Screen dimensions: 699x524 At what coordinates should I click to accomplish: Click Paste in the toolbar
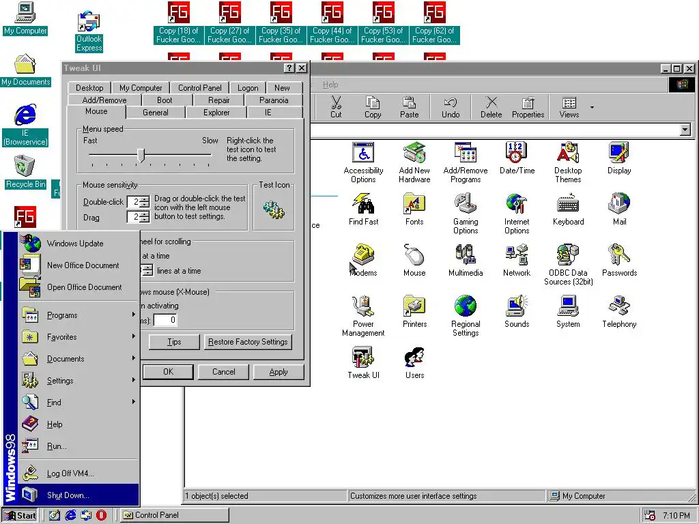coord(410,107)
